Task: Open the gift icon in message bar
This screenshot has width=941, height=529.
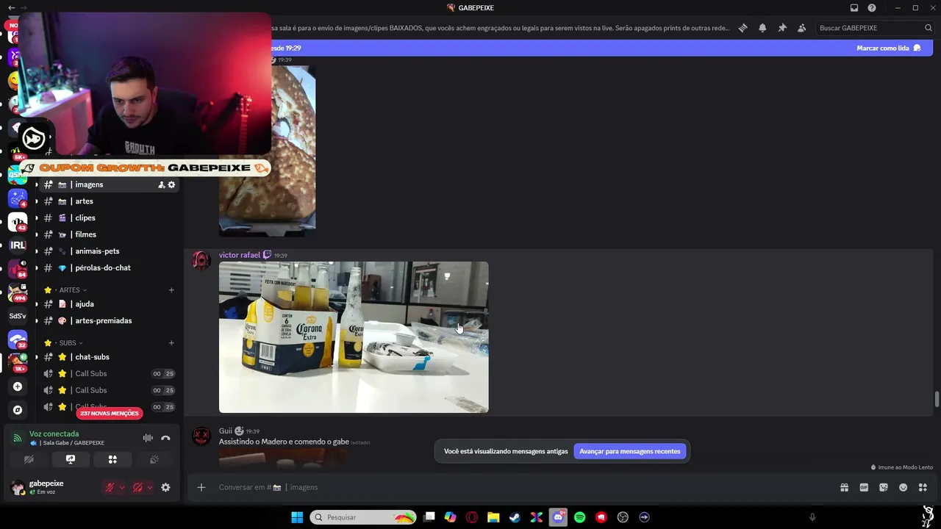Action: tap(845, 487)
